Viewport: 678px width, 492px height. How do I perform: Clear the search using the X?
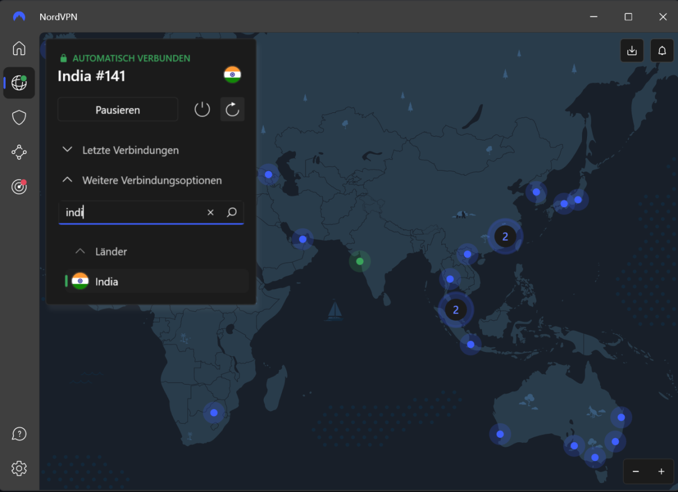coord(210,212)
